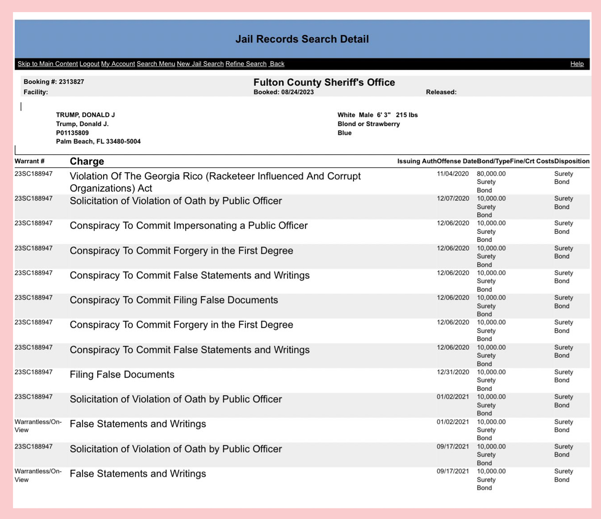Click the Refine Search link
This screenshot has width=601, height=519.
(x=246, y=64)
